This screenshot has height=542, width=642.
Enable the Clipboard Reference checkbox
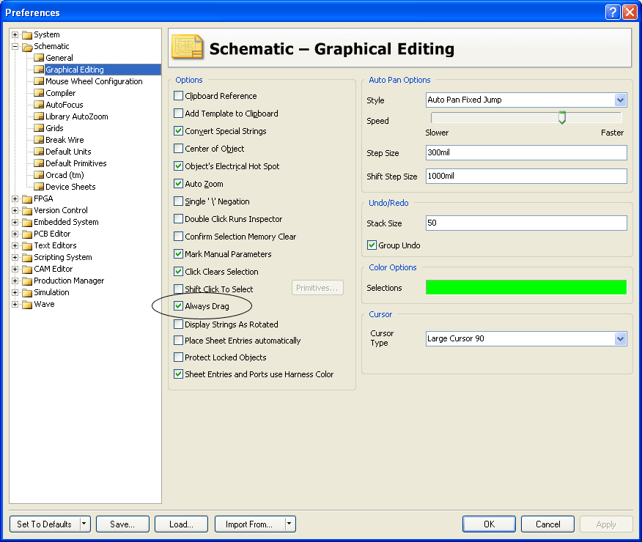178,96
